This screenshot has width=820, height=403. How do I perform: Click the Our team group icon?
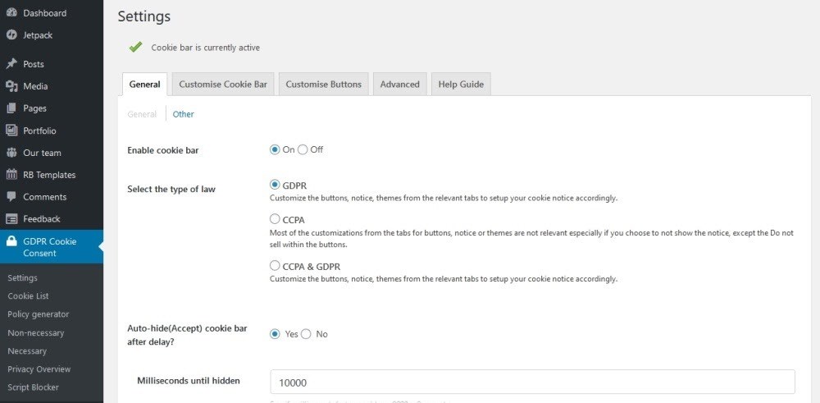(11, 153)
